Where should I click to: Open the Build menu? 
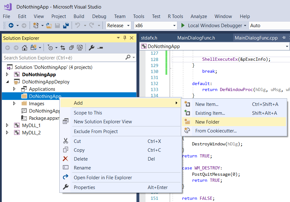[79, 16]
